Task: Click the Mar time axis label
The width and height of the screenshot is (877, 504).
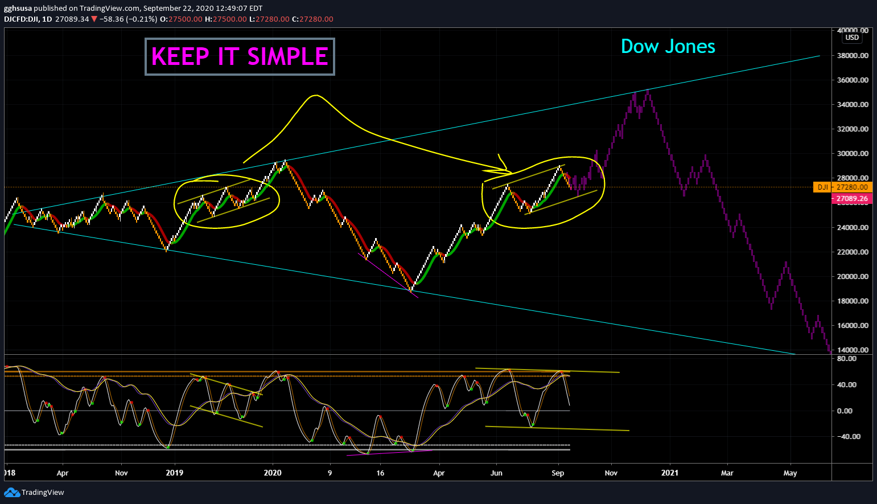Action: click(727, 473)
